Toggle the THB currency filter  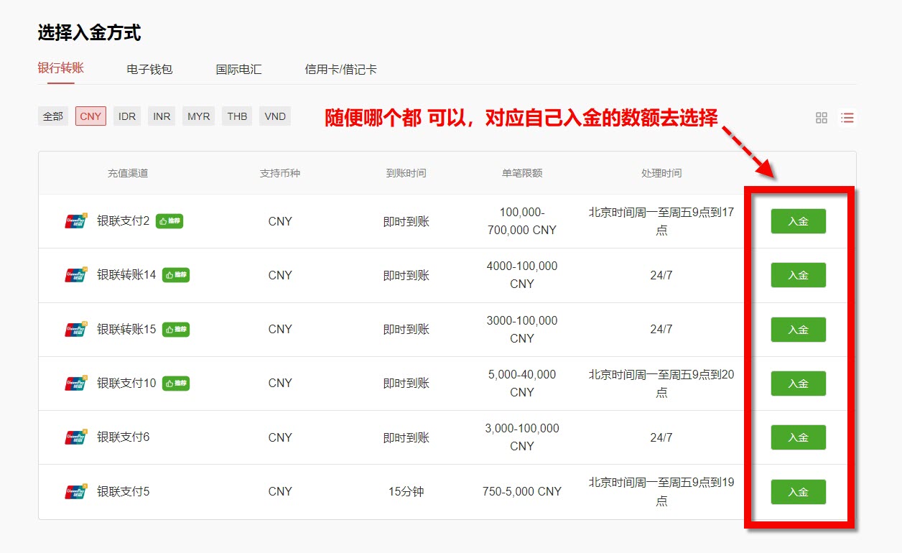(237, 116)
